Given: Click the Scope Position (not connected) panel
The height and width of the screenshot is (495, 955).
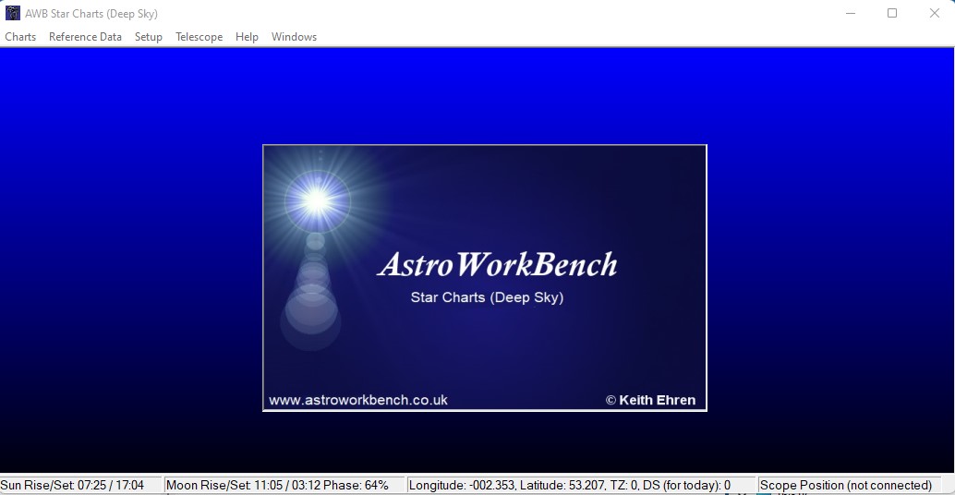Looking at the screenshot, I should pos(845,485).
